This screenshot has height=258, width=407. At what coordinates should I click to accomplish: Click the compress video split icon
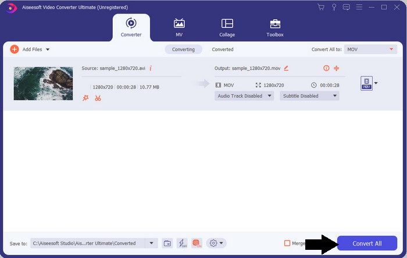point(337,68)
